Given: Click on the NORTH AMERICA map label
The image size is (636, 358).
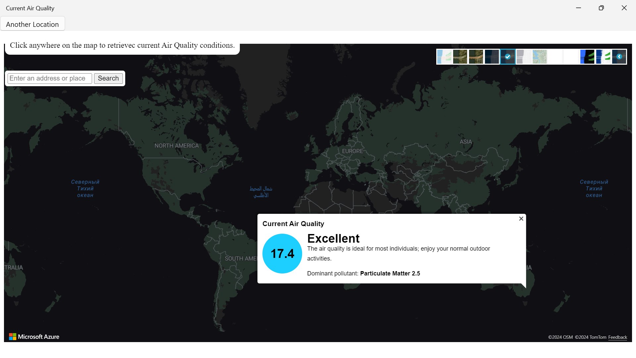Looking at the screenshot, I should [x=177, y=146].
